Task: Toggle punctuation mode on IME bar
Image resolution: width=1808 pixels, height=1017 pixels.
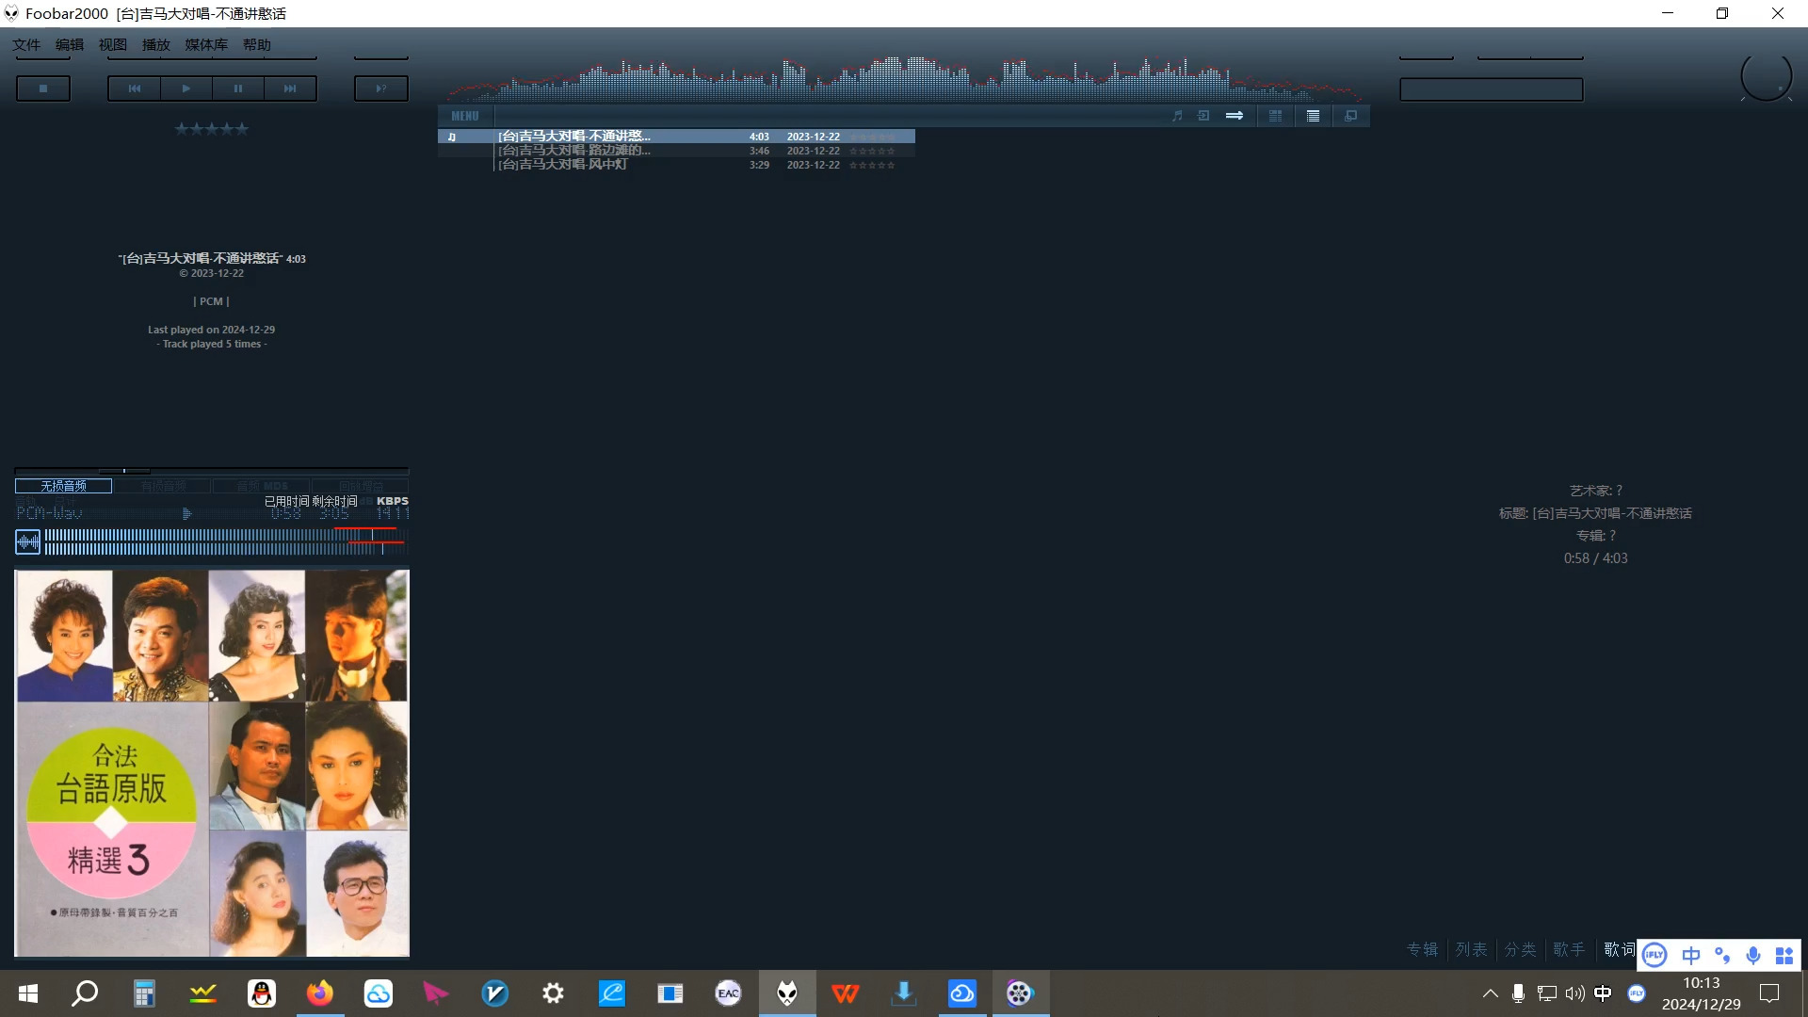Action: pos(1722,956)
